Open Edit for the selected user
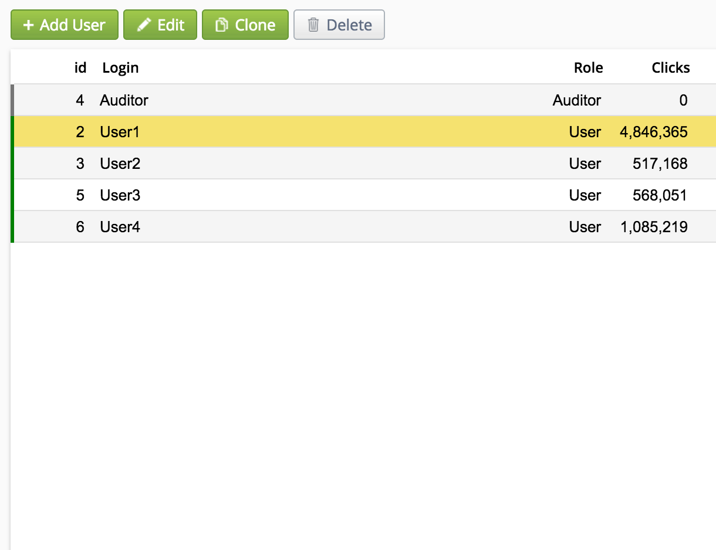Screen dimensions: 716x550 (x=160, y=25)
